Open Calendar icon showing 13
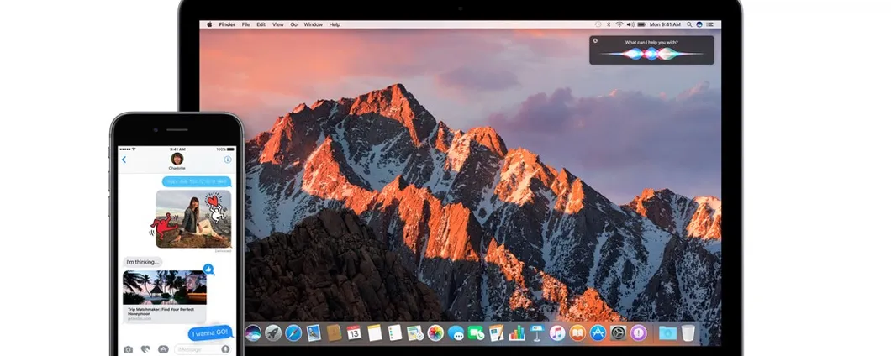891x356 pixels. click(x=354, y=332)
